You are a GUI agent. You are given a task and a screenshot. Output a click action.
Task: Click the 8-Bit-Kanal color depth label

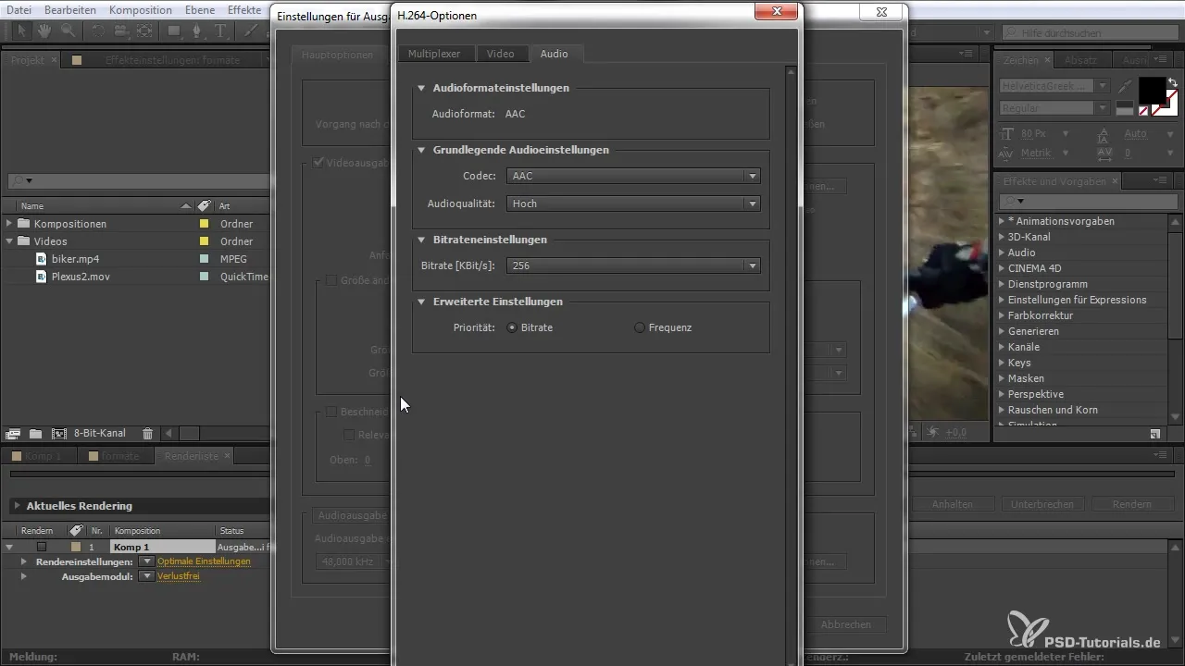click(99, 433)
